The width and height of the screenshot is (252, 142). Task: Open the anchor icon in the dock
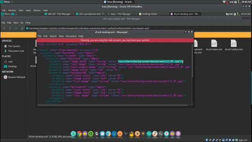(73, 133)
